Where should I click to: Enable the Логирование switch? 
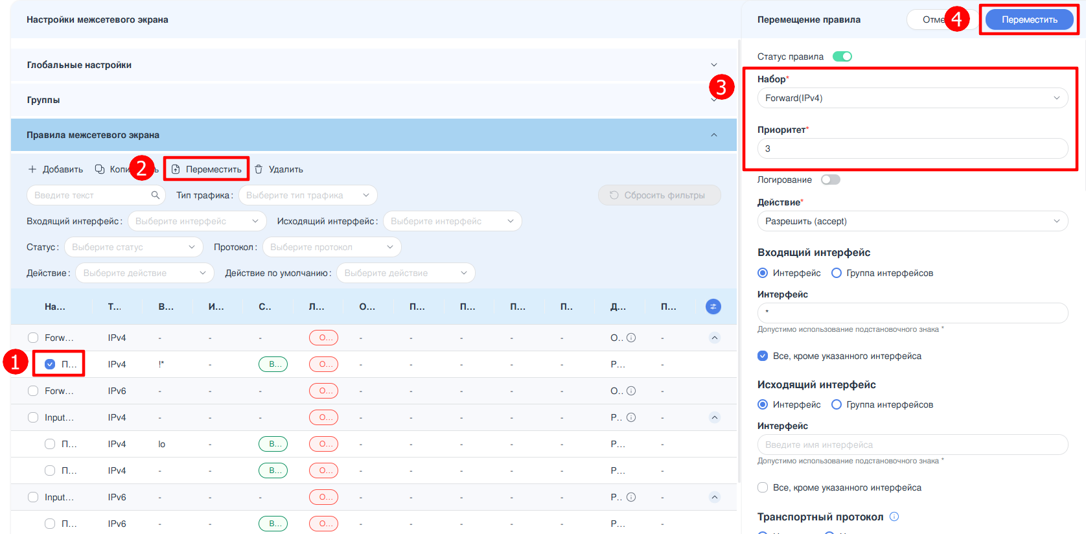(830, 180)
